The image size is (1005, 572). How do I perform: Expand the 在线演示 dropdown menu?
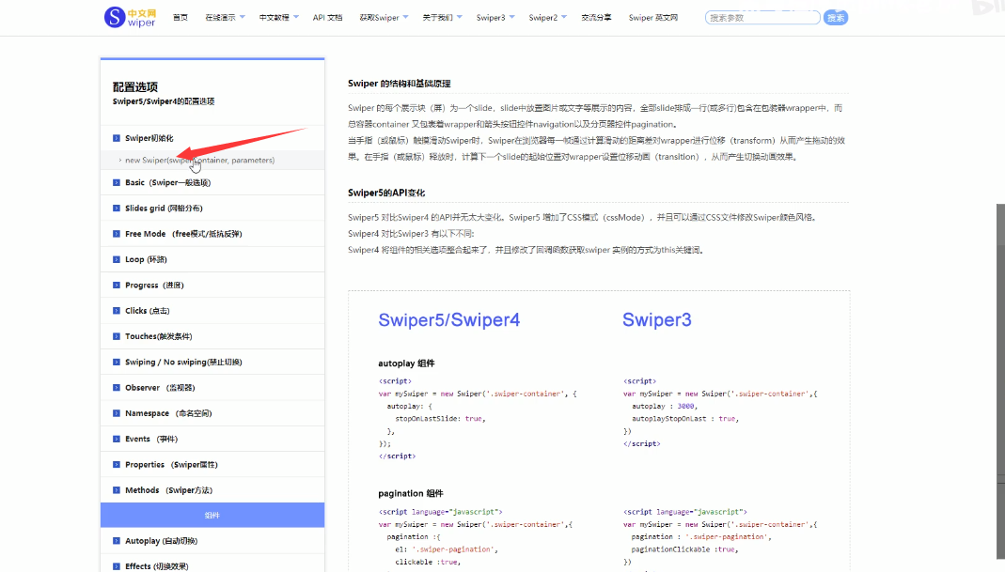[x=225, y=18]
